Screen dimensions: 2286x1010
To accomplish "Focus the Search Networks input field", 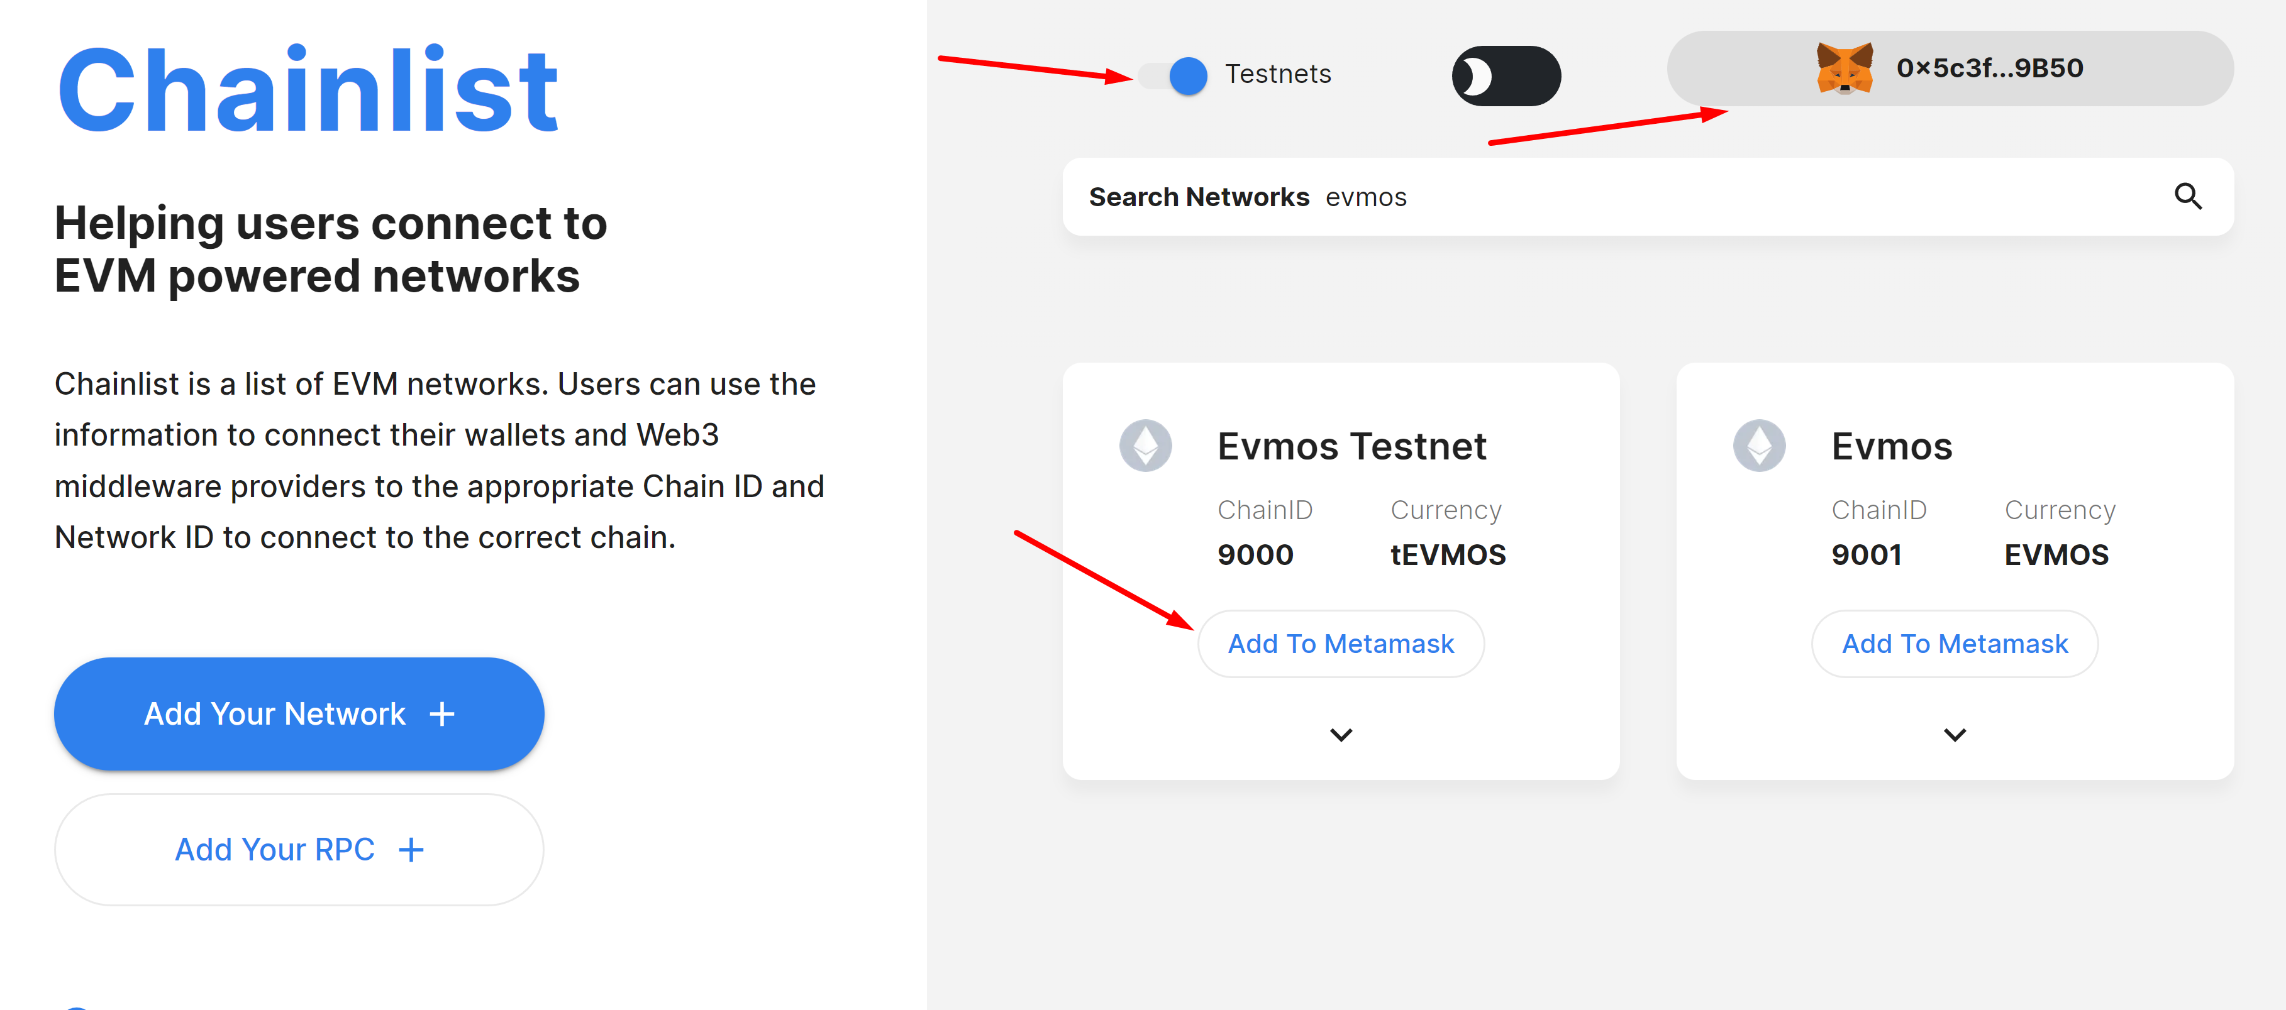I will [x=1731, y=197].
